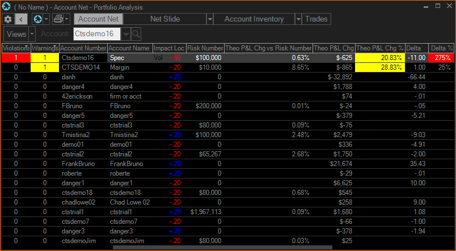Image resolution: width=456 pixels, height=251 pixels.
Task: Click the Account input field with Ctsdemo16
Action: point(96,34)
